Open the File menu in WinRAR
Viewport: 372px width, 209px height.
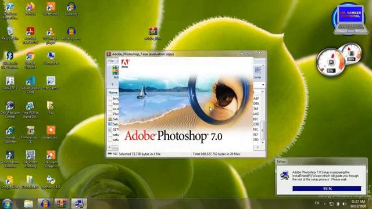111,61
